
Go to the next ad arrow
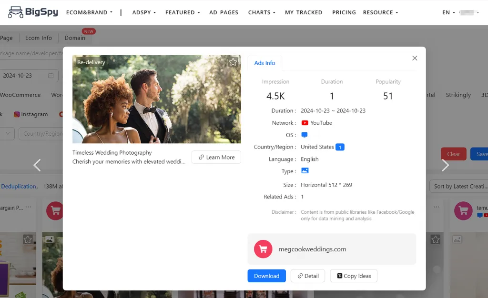[x=445, y=165]
